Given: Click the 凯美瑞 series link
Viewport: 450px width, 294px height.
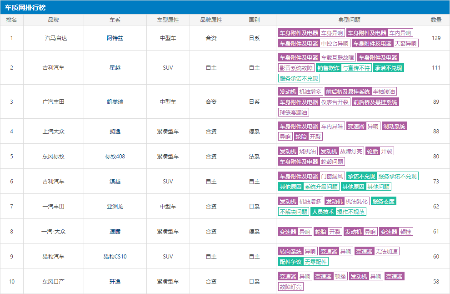Looking at the screenshot, I should click(115, 102).
